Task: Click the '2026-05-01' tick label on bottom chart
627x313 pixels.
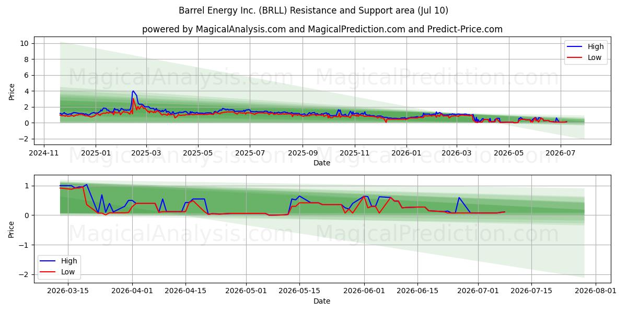Action: click(x=247, y=292)
